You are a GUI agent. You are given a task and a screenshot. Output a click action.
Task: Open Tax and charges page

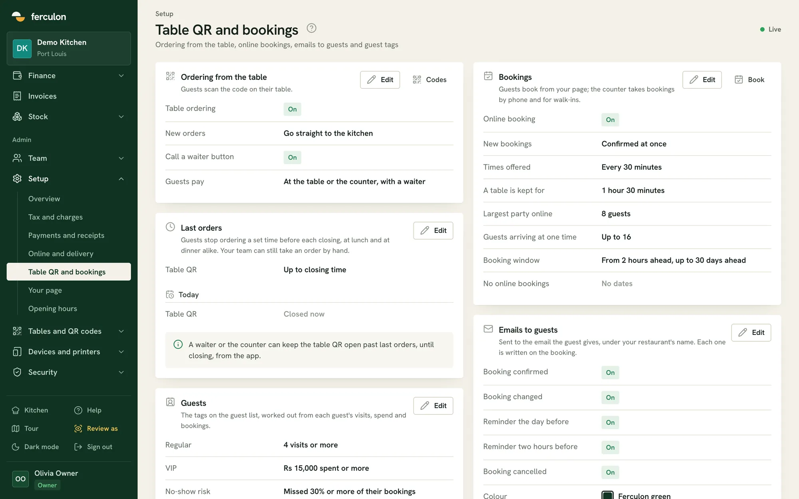69,217
